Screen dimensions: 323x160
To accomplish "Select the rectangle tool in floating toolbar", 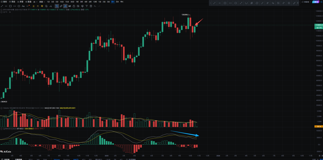I will pyautogui.click(x=225, y=3).
